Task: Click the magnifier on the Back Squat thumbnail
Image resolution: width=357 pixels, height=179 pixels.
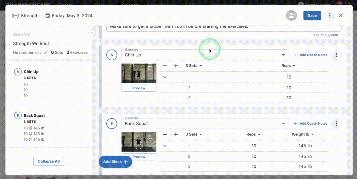Action: click(x=150, y=138)
